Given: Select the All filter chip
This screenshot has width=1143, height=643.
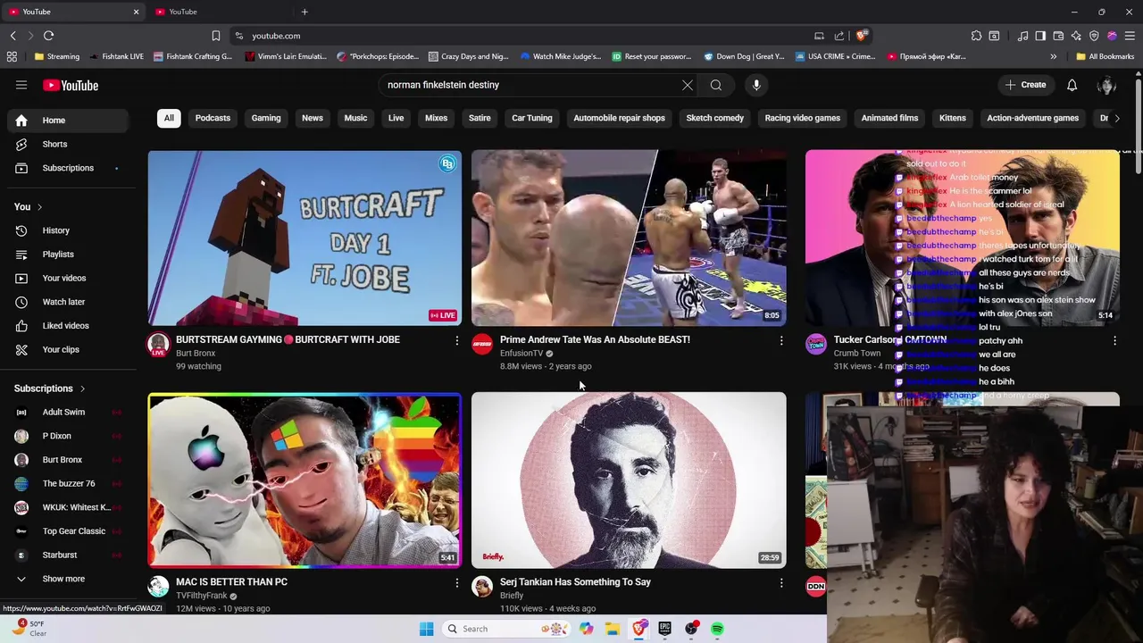Looking at the screenshot, I should click(169, 118).
